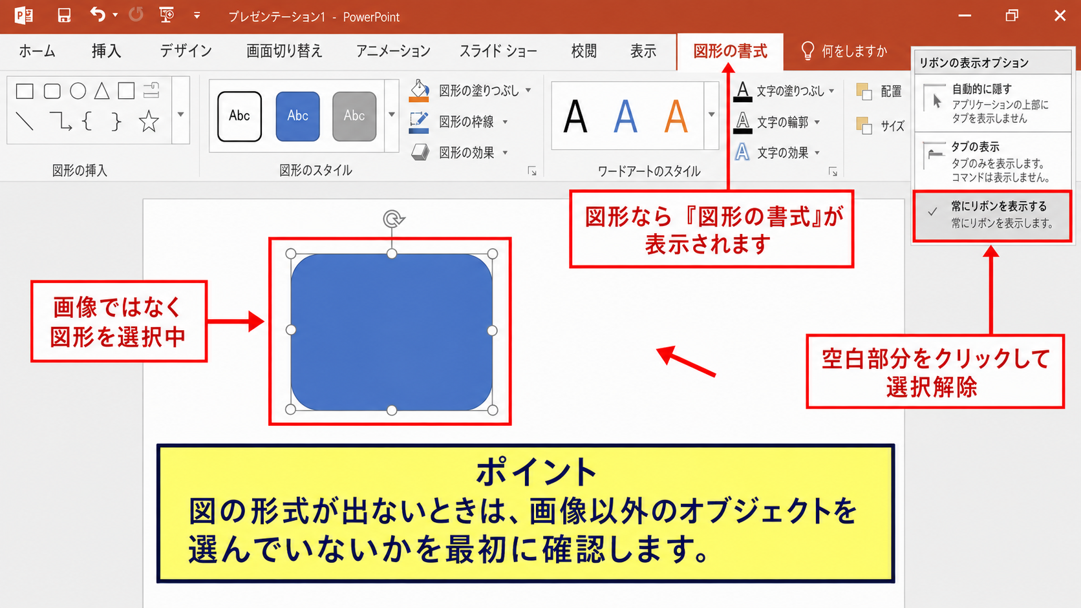Open the 図形のスタイル dialog launcher
Viewport: 1081px width, 608px height.
point(532,171)
